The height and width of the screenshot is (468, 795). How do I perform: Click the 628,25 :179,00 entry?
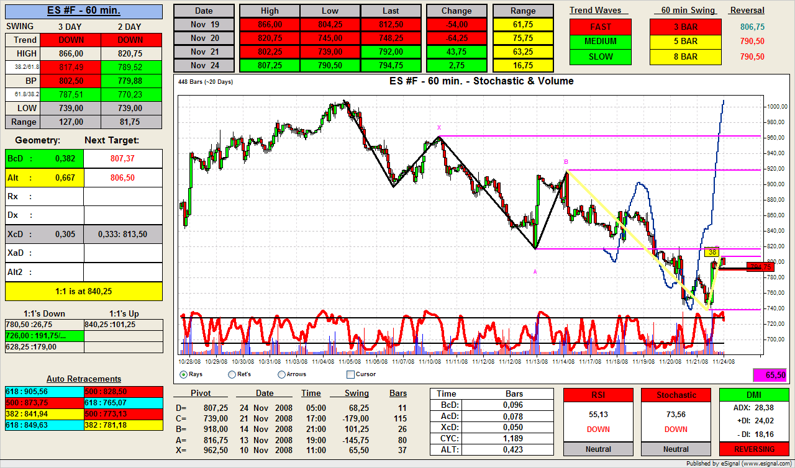45,347
